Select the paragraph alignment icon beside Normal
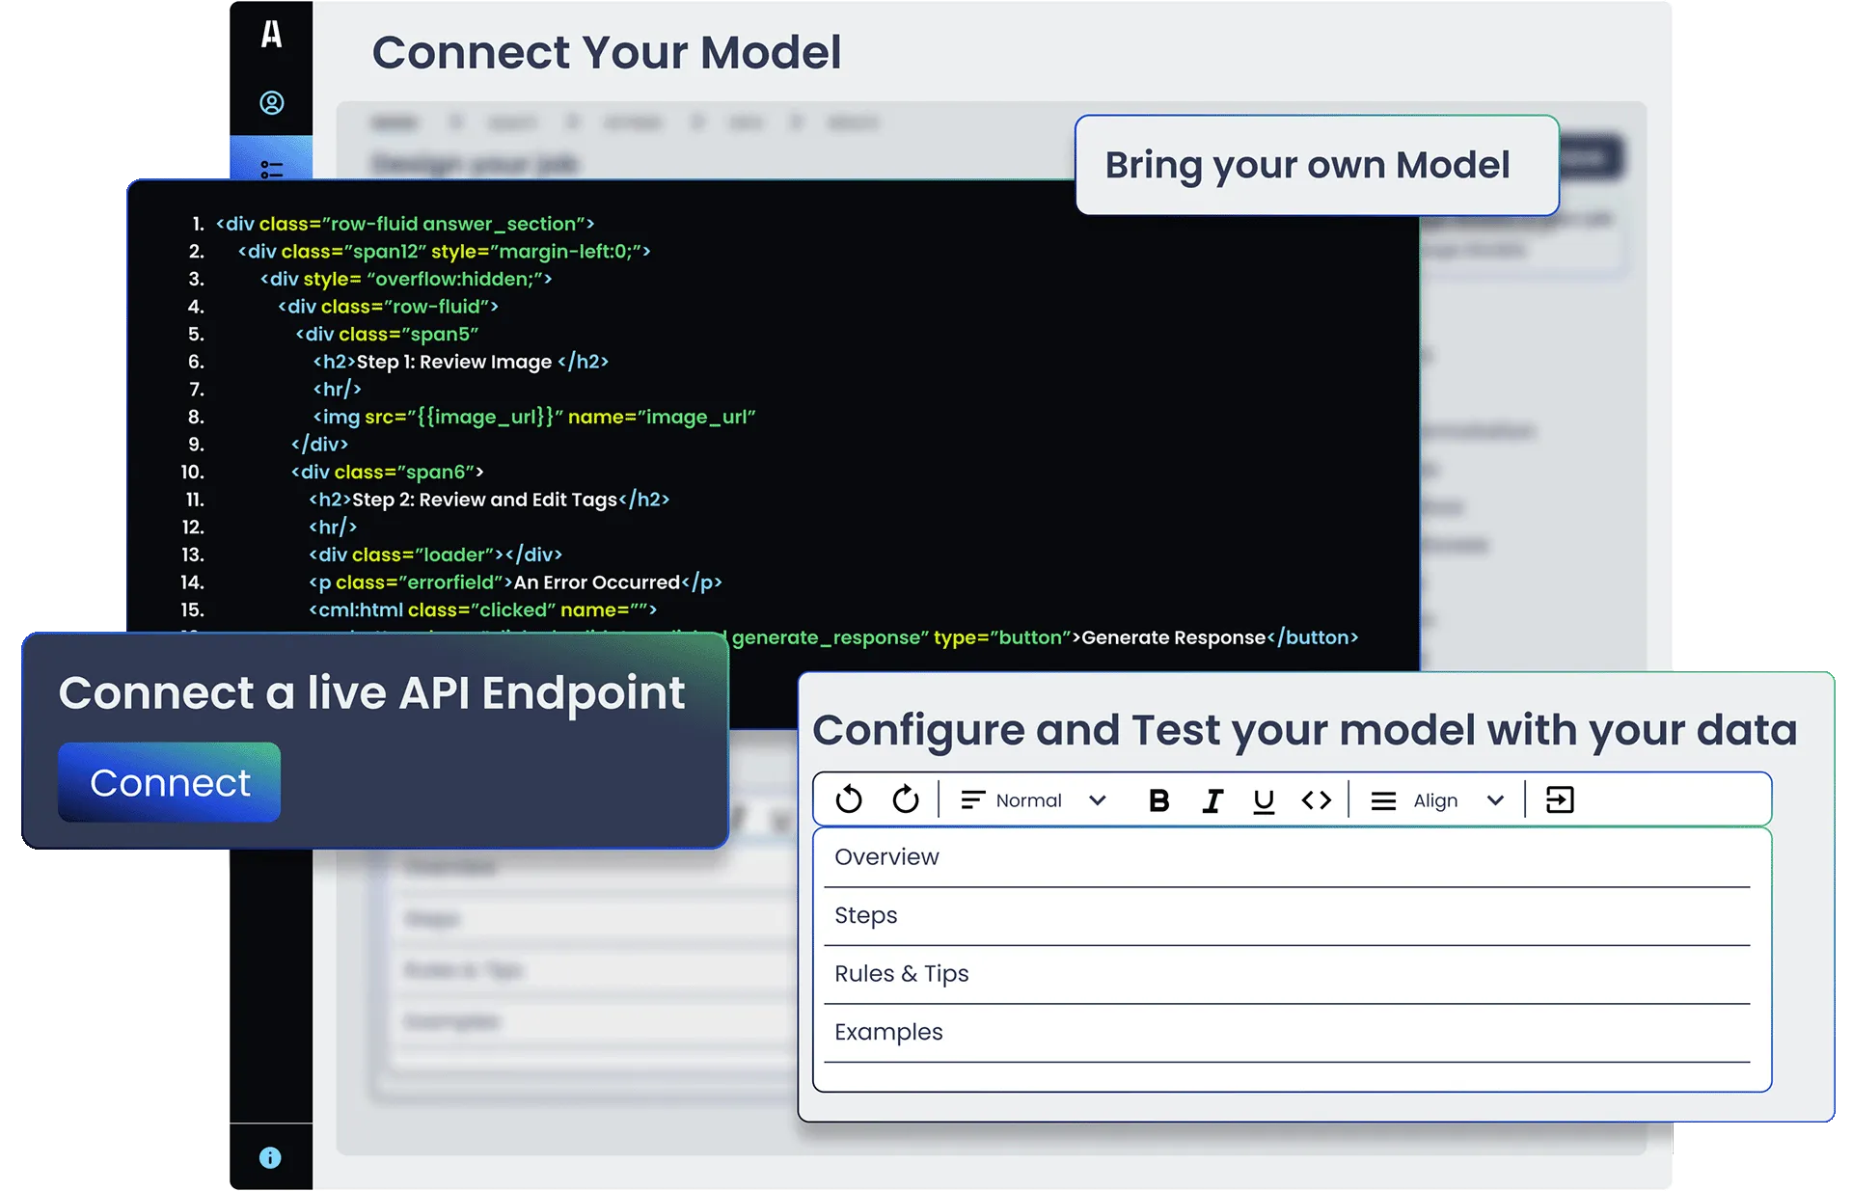Screen dimensions: 1852x1191 tap(970, 799)
